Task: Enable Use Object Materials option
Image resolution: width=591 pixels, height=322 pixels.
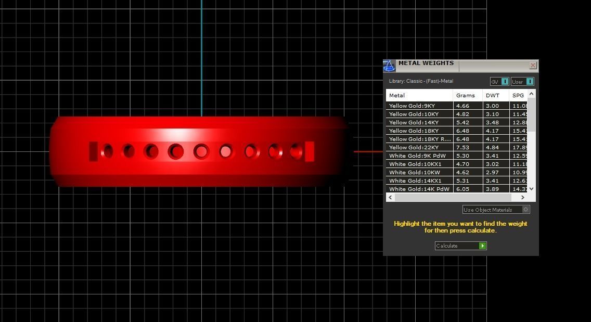Action: (x=496, y=210)
